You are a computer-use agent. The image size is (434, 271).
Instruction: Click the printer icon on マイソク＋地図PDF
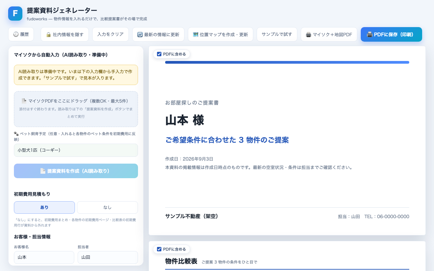point(309,35)
